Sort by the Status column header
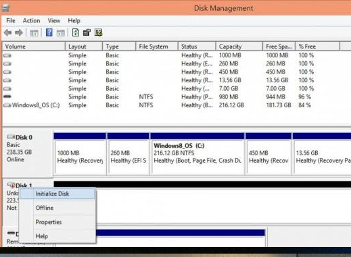 coord(197,47)
